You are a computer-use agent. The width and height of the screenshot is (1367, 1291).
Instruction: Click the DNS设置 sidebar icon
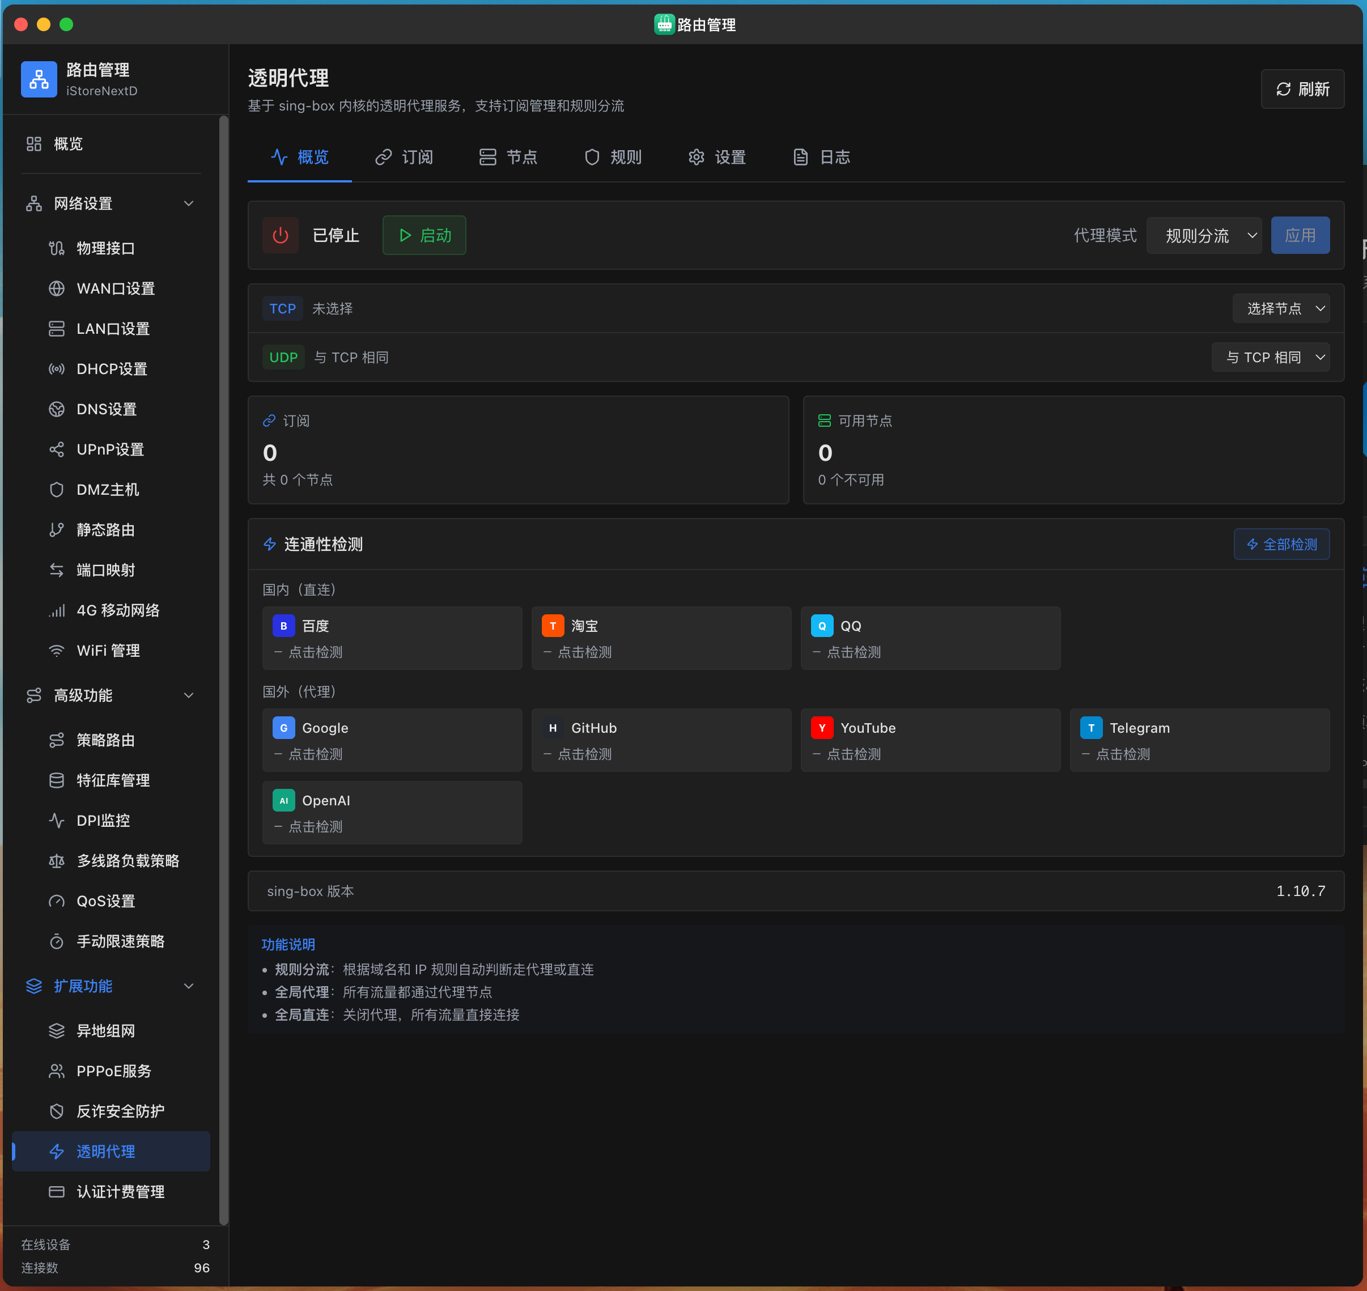[57, 409]
